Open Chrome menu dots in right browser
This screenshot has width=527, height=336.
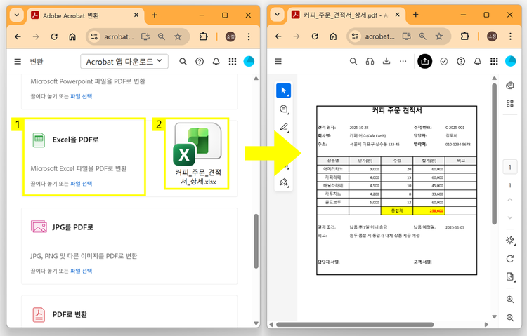pyautogui.click(x=510, y=36)
